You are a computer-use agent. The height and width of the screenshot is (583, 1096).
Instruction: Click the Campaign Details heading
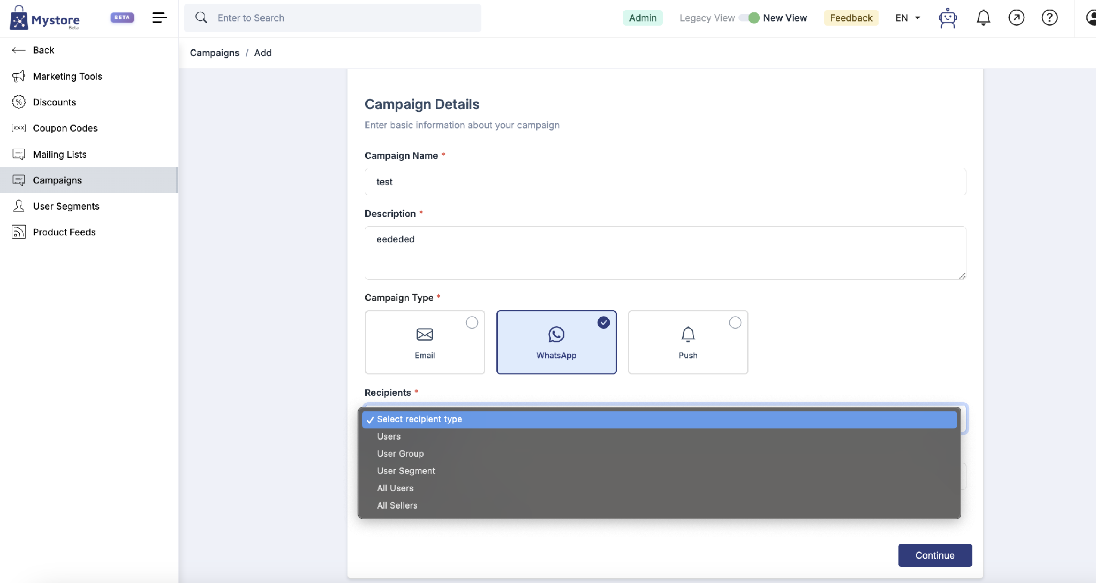tap(422, 104)
